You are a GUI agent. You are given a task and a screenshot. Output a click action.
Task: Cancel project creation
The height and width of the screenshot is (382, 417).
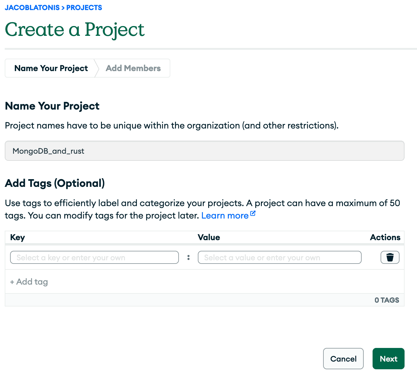point(343,359)
